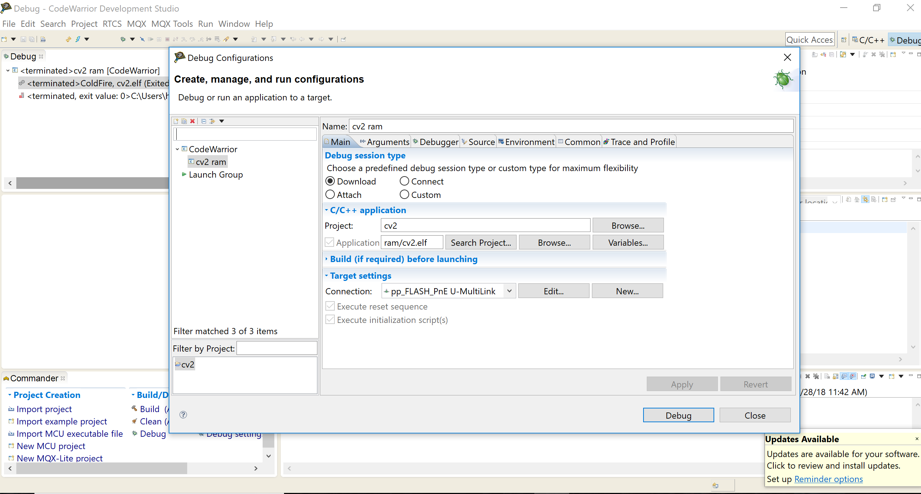Collapse all launch configurations in tree
This screenshot has height=494, width=921.
[204, 121]
